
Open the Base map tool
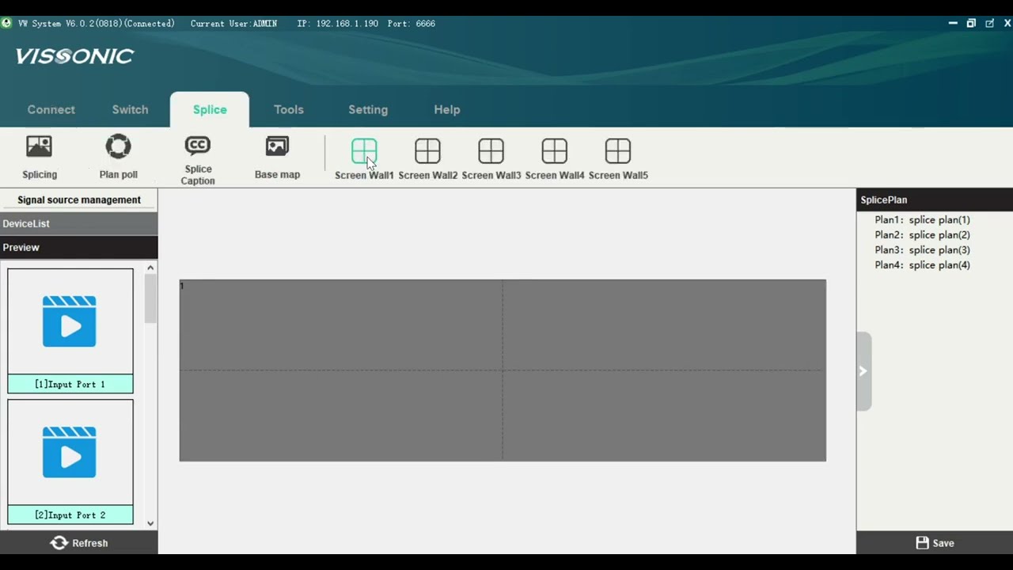277,157
